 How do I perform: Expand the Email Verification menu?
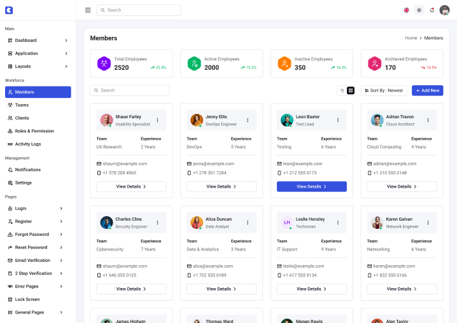(35, 261)
